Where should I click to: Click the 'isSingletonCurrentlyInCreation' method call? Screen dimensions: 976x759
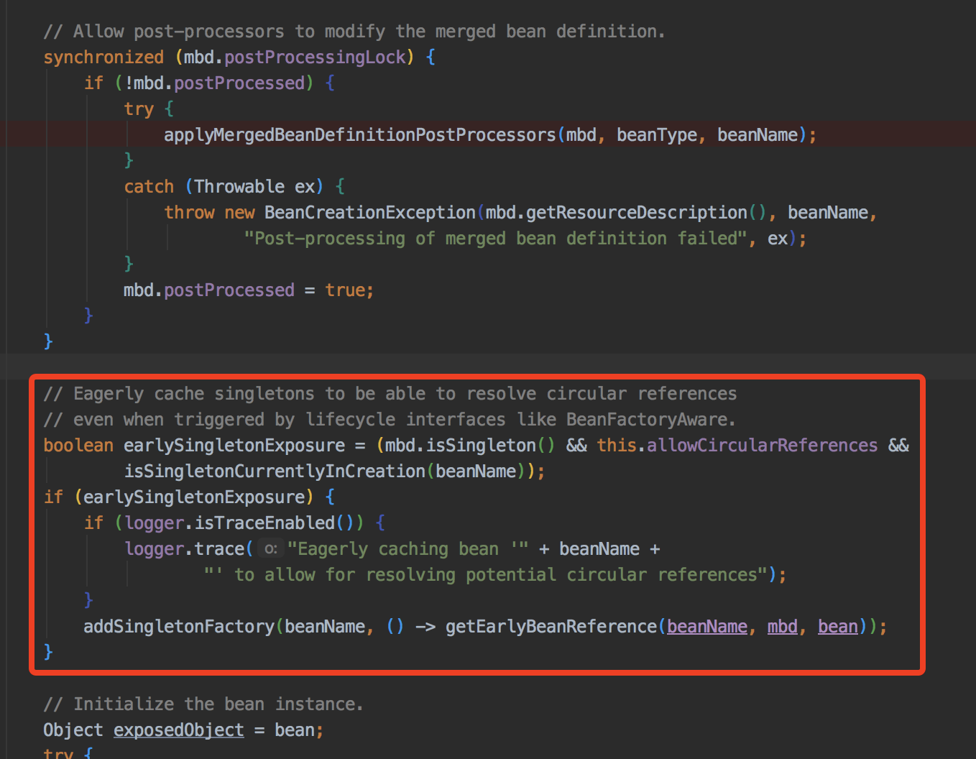pyautogui.click(x=275, y=471)
